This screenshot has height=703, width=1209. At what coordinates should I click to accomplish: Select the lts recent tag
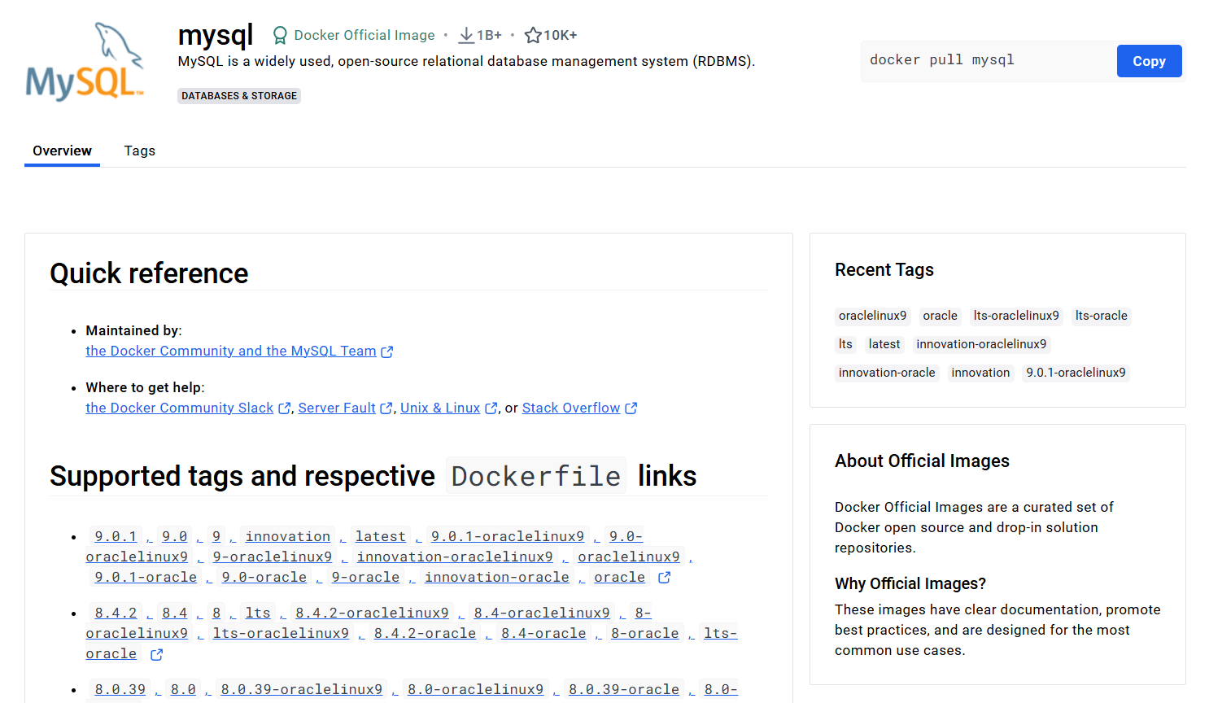tap(845, 344)
